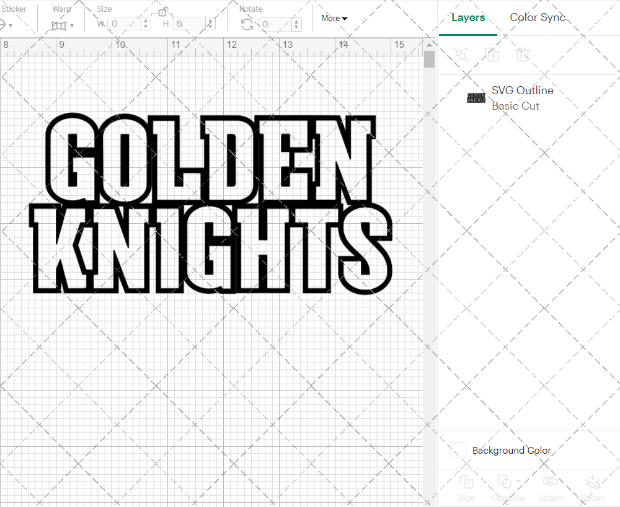The width and height of the screenshot is (620, 507).
Task: Toggle the size lock icon
Action: coord(164,11)
